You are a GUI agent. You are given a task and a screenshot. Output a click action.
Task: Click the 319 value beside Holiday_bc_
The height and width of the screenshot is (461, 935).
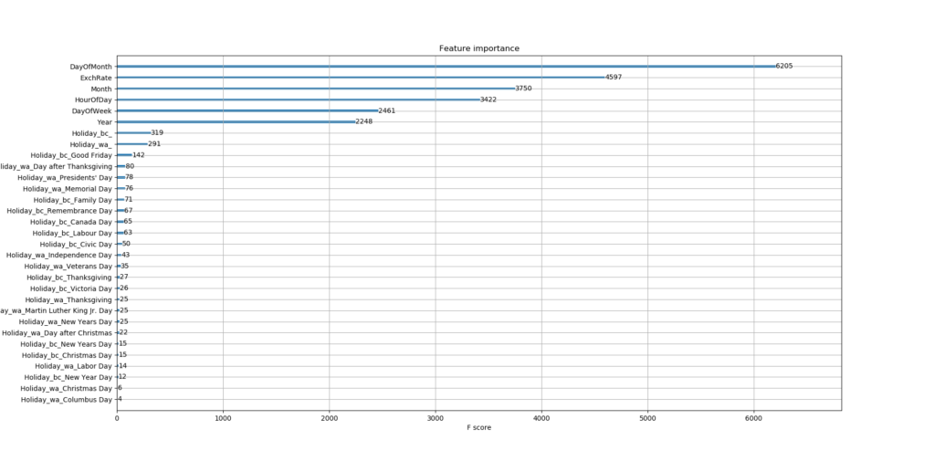[x=157, y=132]
